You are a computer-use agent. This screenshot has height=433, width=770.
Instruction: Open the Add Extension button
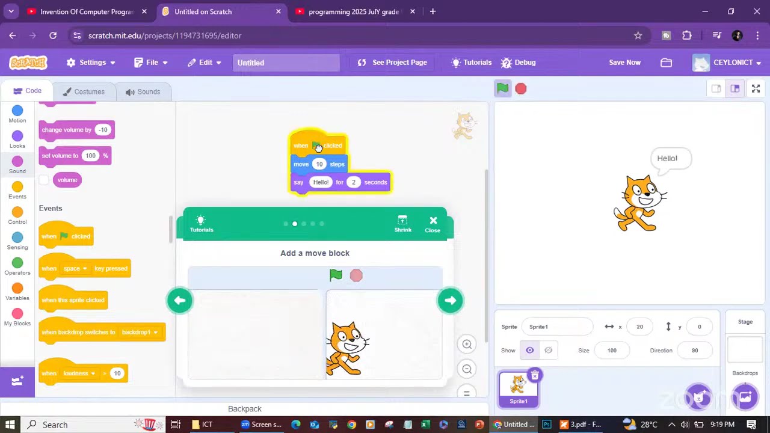17,381
